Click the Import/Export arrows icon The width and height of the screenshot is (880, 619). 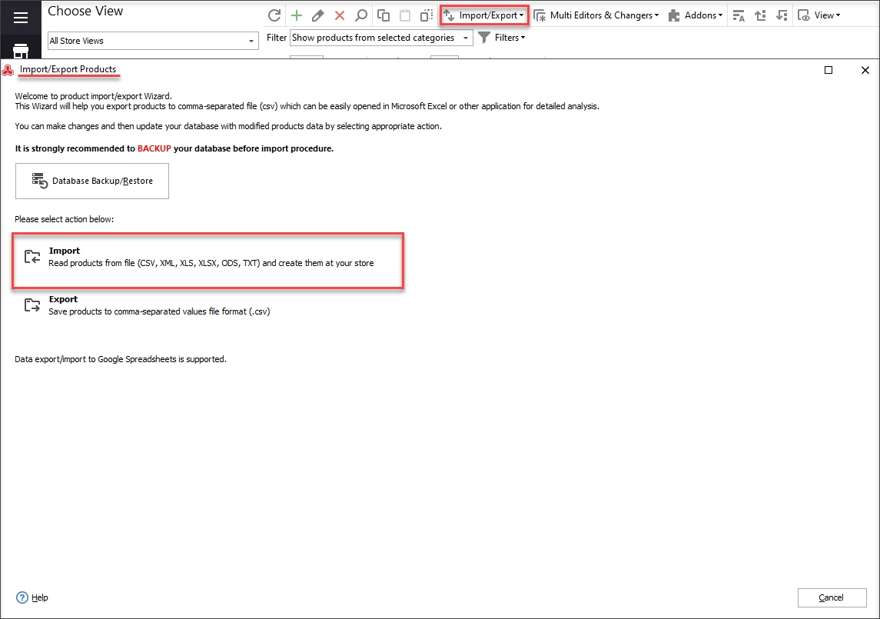tap(449, 15)
